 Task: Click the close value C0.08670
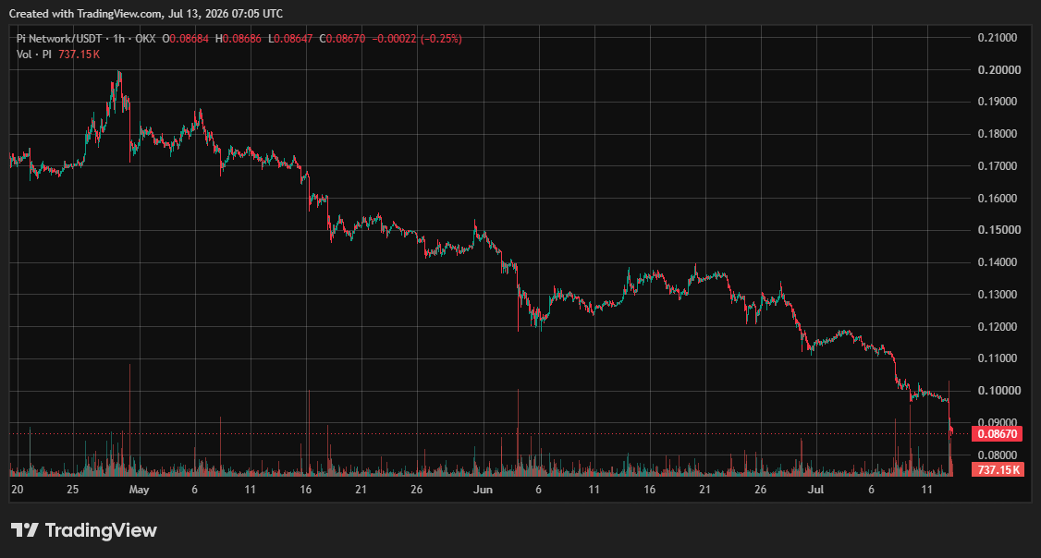tap(343, 39)
